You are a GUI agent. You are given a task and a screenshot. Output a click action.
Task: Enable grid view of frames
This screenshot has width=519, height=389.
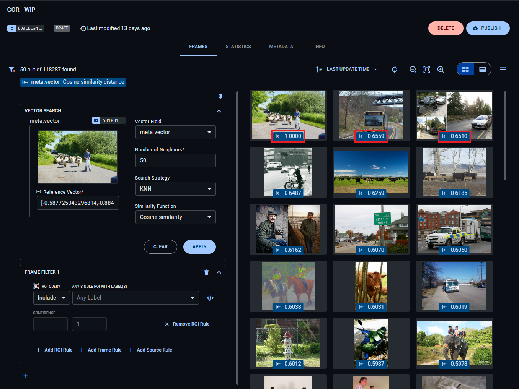tap(465, 69)
